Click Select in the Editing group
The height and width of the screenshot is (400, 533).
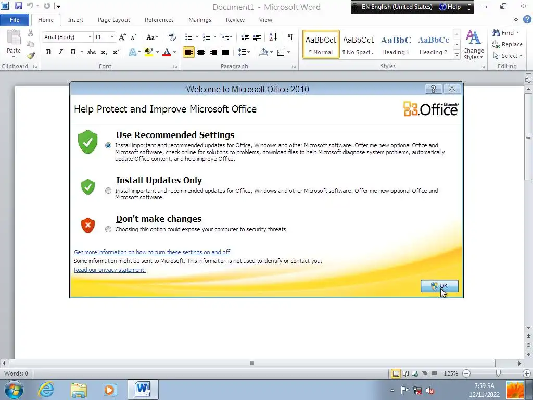[507, 56]
